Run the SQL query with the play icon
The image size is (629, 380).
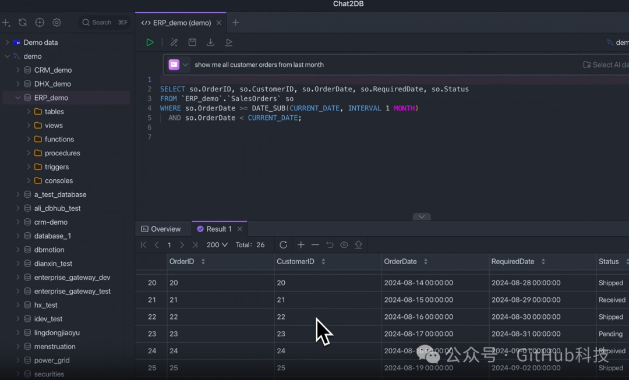pyautogui.click(x=150, y=42)
